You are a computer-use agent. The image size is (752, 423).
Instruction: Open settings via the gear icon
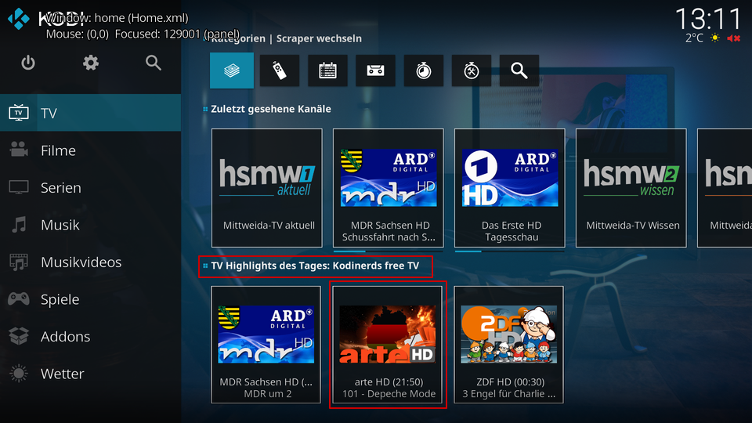[x=91, y=63]
